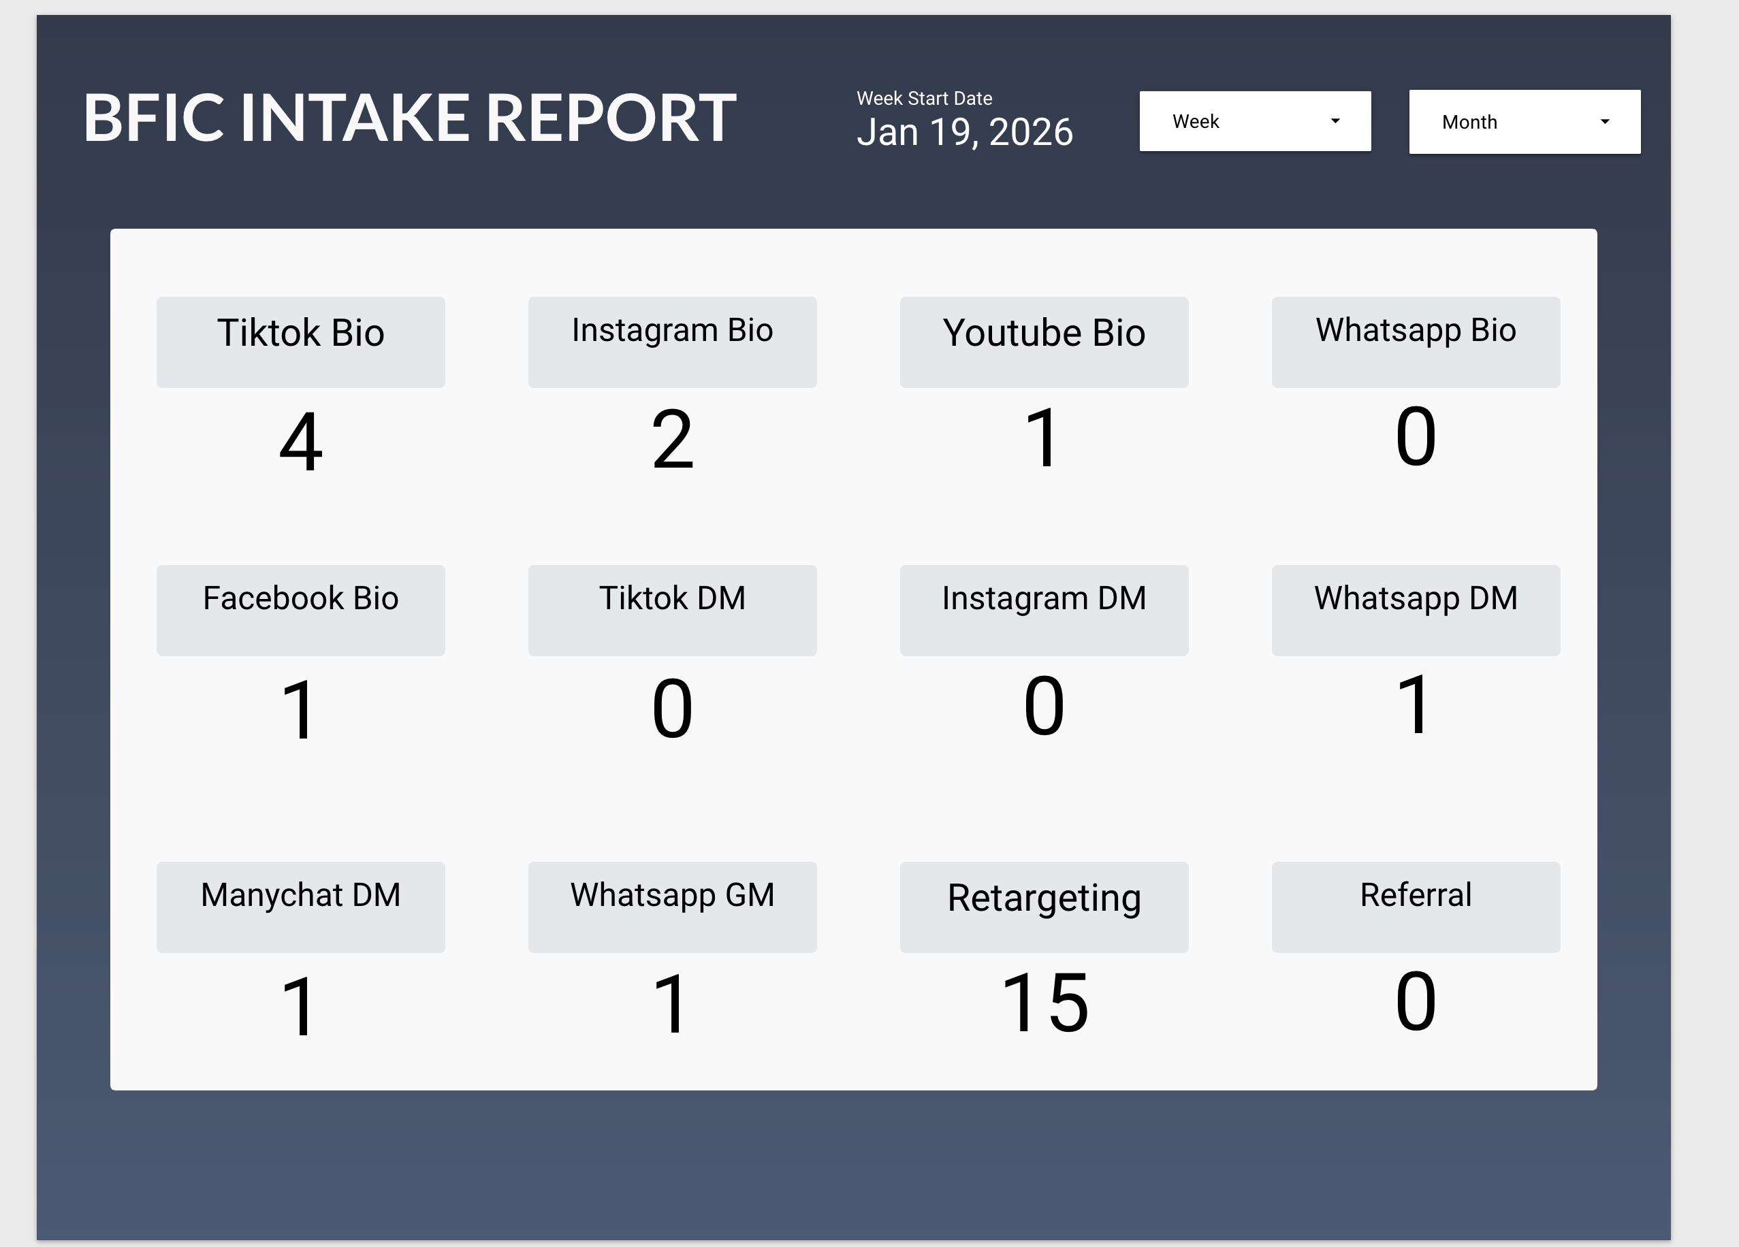Click the Week Start Date value
The height and width of the screenshot is (1247, 1739).
pos(964,132)
